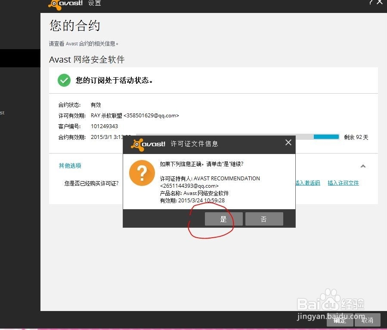Viewport: 387px width, 330px height.
Task: Click the 2651144393@qq.com email line in dialog
Action: pyautogui.click(x=189, y=186)
